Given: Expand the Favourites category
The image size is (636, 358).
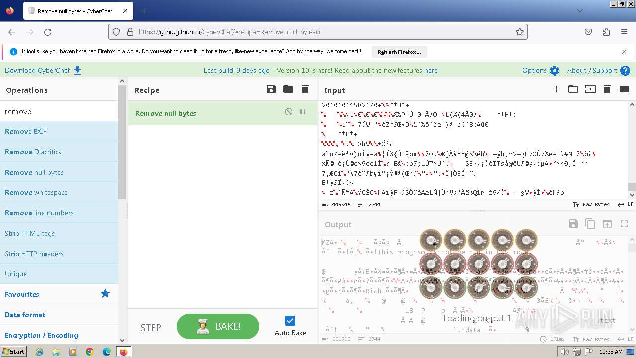Looking at the screenshot, I should pos(59,294).
